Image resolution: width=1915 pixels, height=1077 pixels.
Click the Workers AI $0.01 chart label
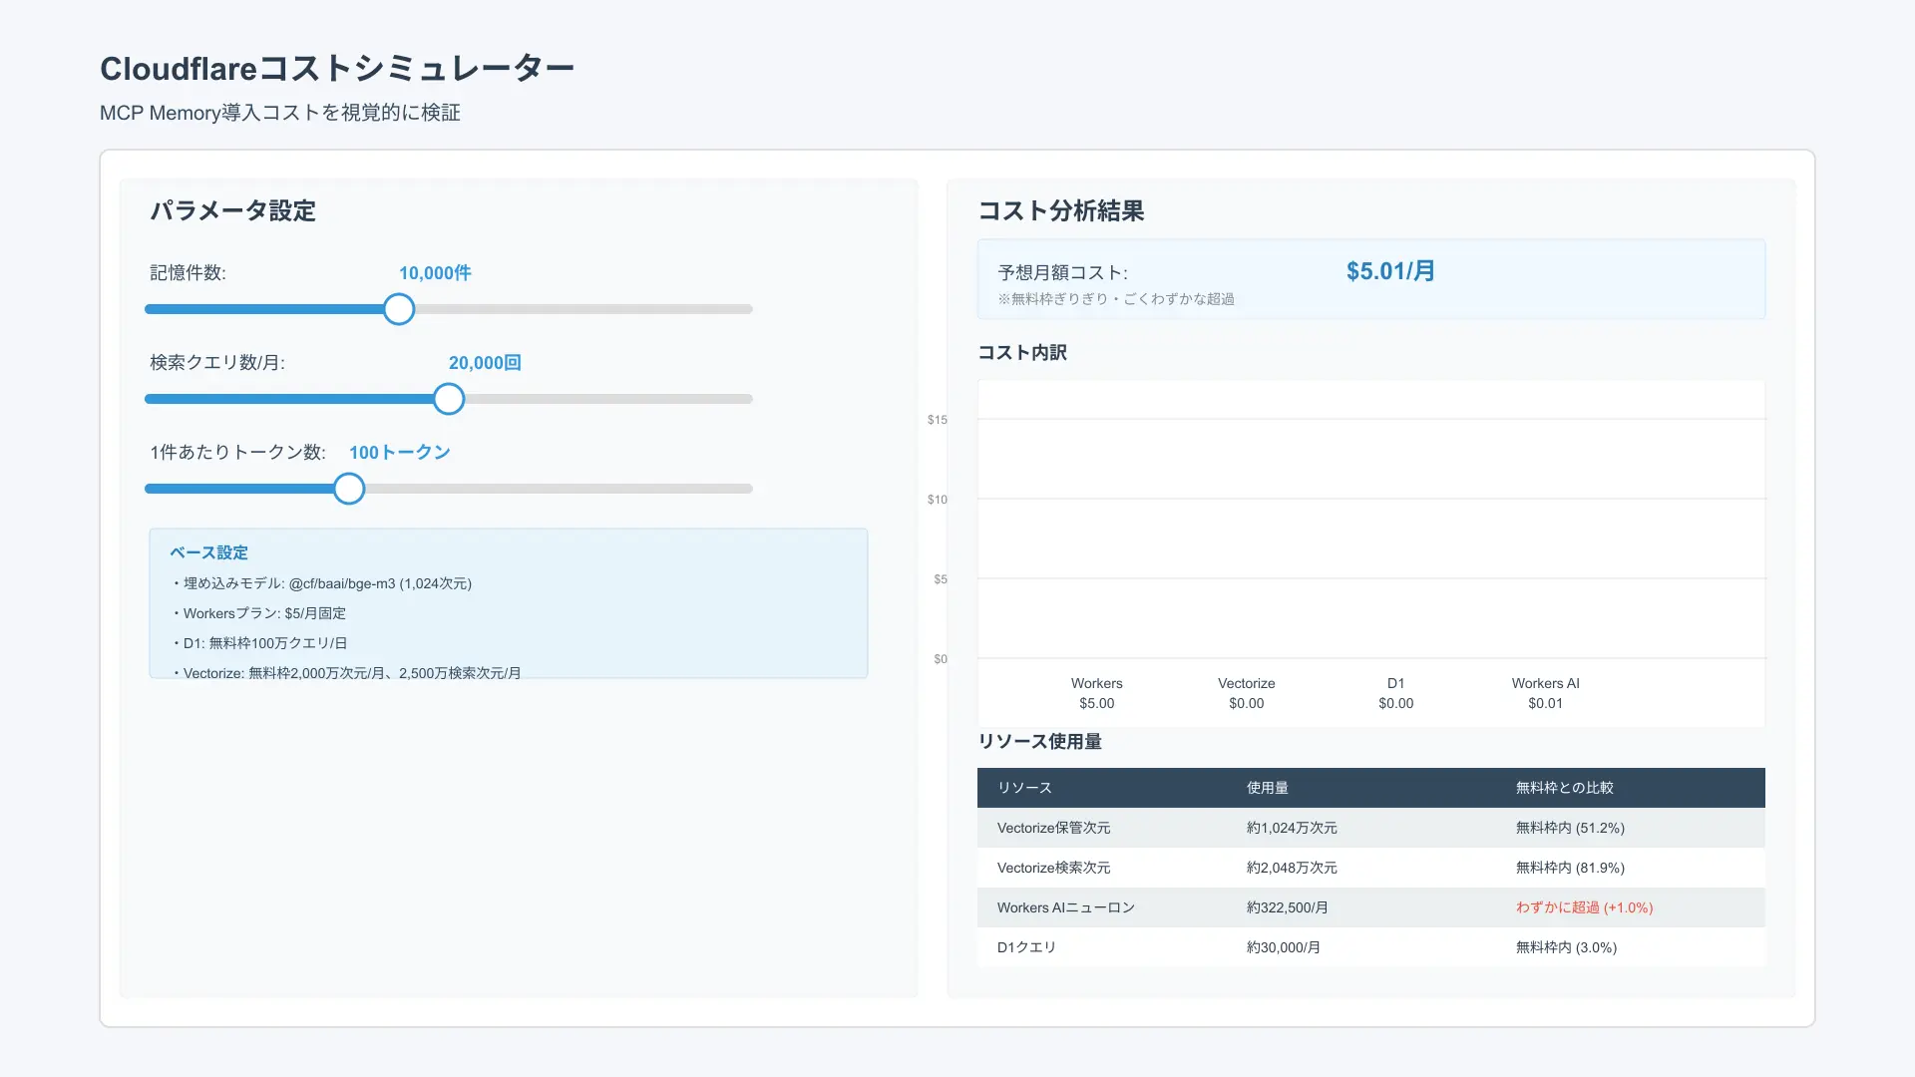point(1546,693)
